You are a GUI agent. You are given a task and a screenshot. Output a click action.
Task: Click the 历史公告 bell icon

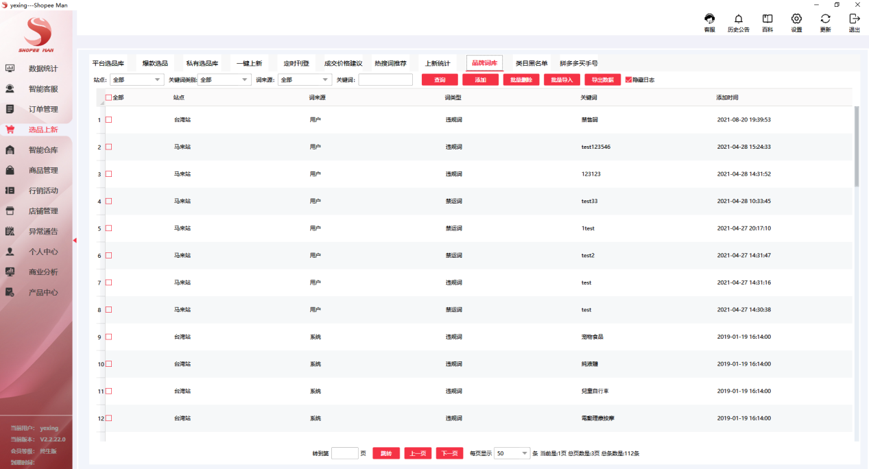738,19
